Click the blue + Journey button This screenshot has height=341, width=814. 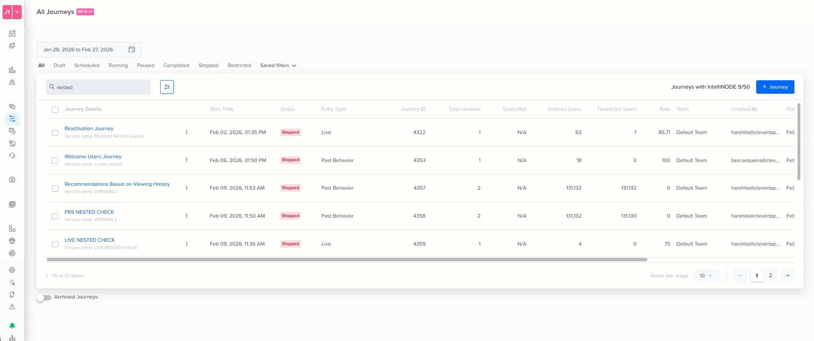point(775,87)
